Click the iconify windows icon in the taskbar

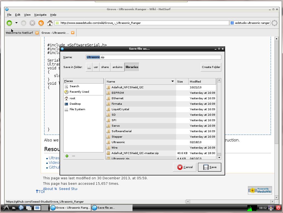point(29,208)
